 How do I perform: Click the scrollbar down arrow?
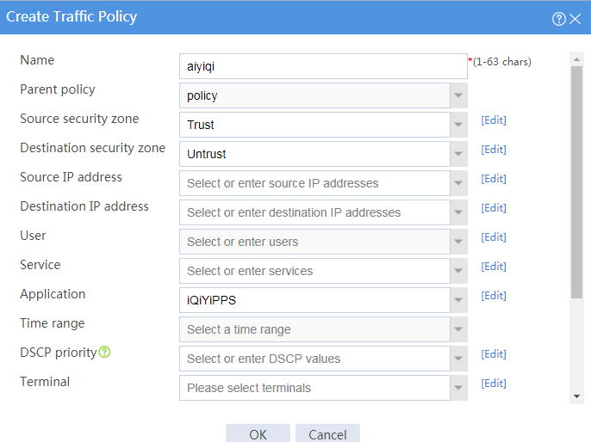576,396
